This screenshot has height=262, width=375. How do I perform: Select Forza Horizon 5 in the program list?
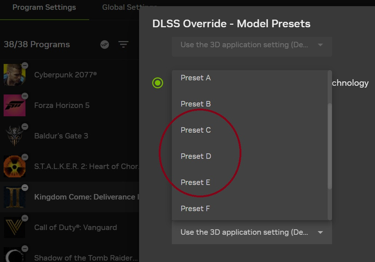69,105
